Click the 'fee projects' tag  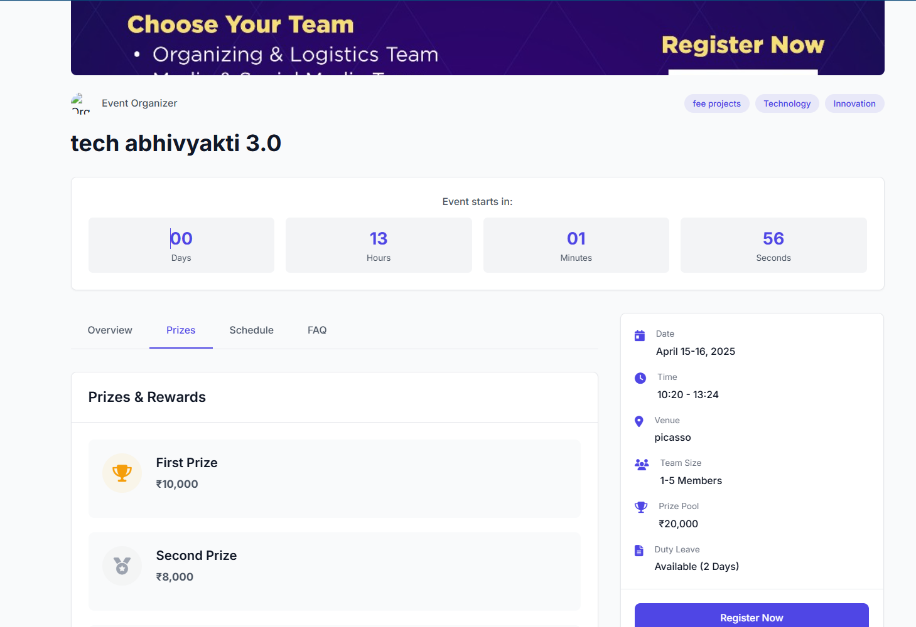pyautogui.click(x=716, y=104)
